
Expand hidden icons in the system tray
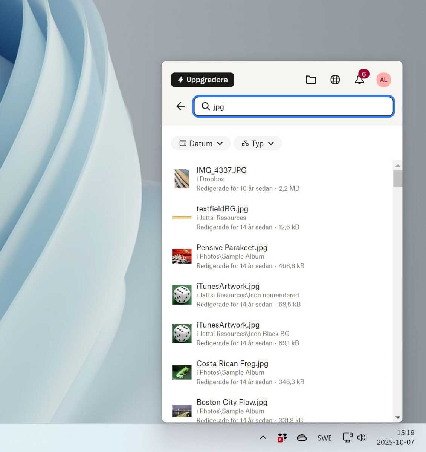coord(263,437)
